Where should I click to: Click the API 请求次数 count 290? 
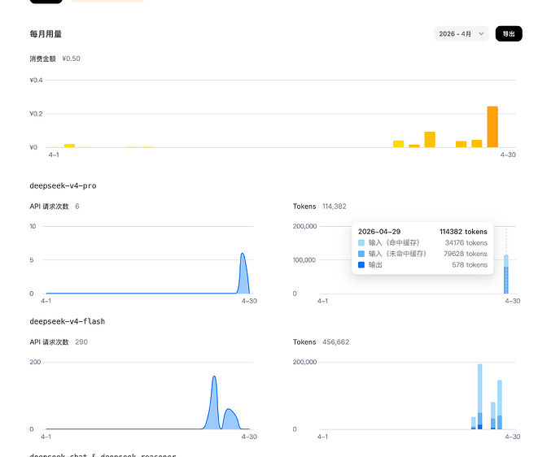81,342
